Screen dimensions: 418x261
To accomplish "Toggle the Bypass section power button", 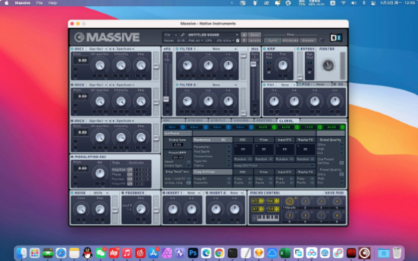I will (298, 49).
